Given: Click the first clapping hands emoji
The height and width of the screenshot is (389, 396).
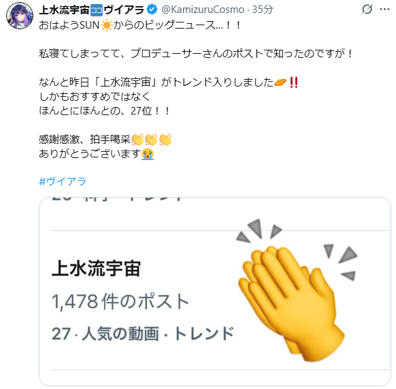Looking at the screenshot, I should [x=137, y=140].
